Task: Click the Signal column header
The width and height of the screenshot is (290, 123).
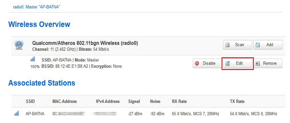Action: (x=134, y=102)
